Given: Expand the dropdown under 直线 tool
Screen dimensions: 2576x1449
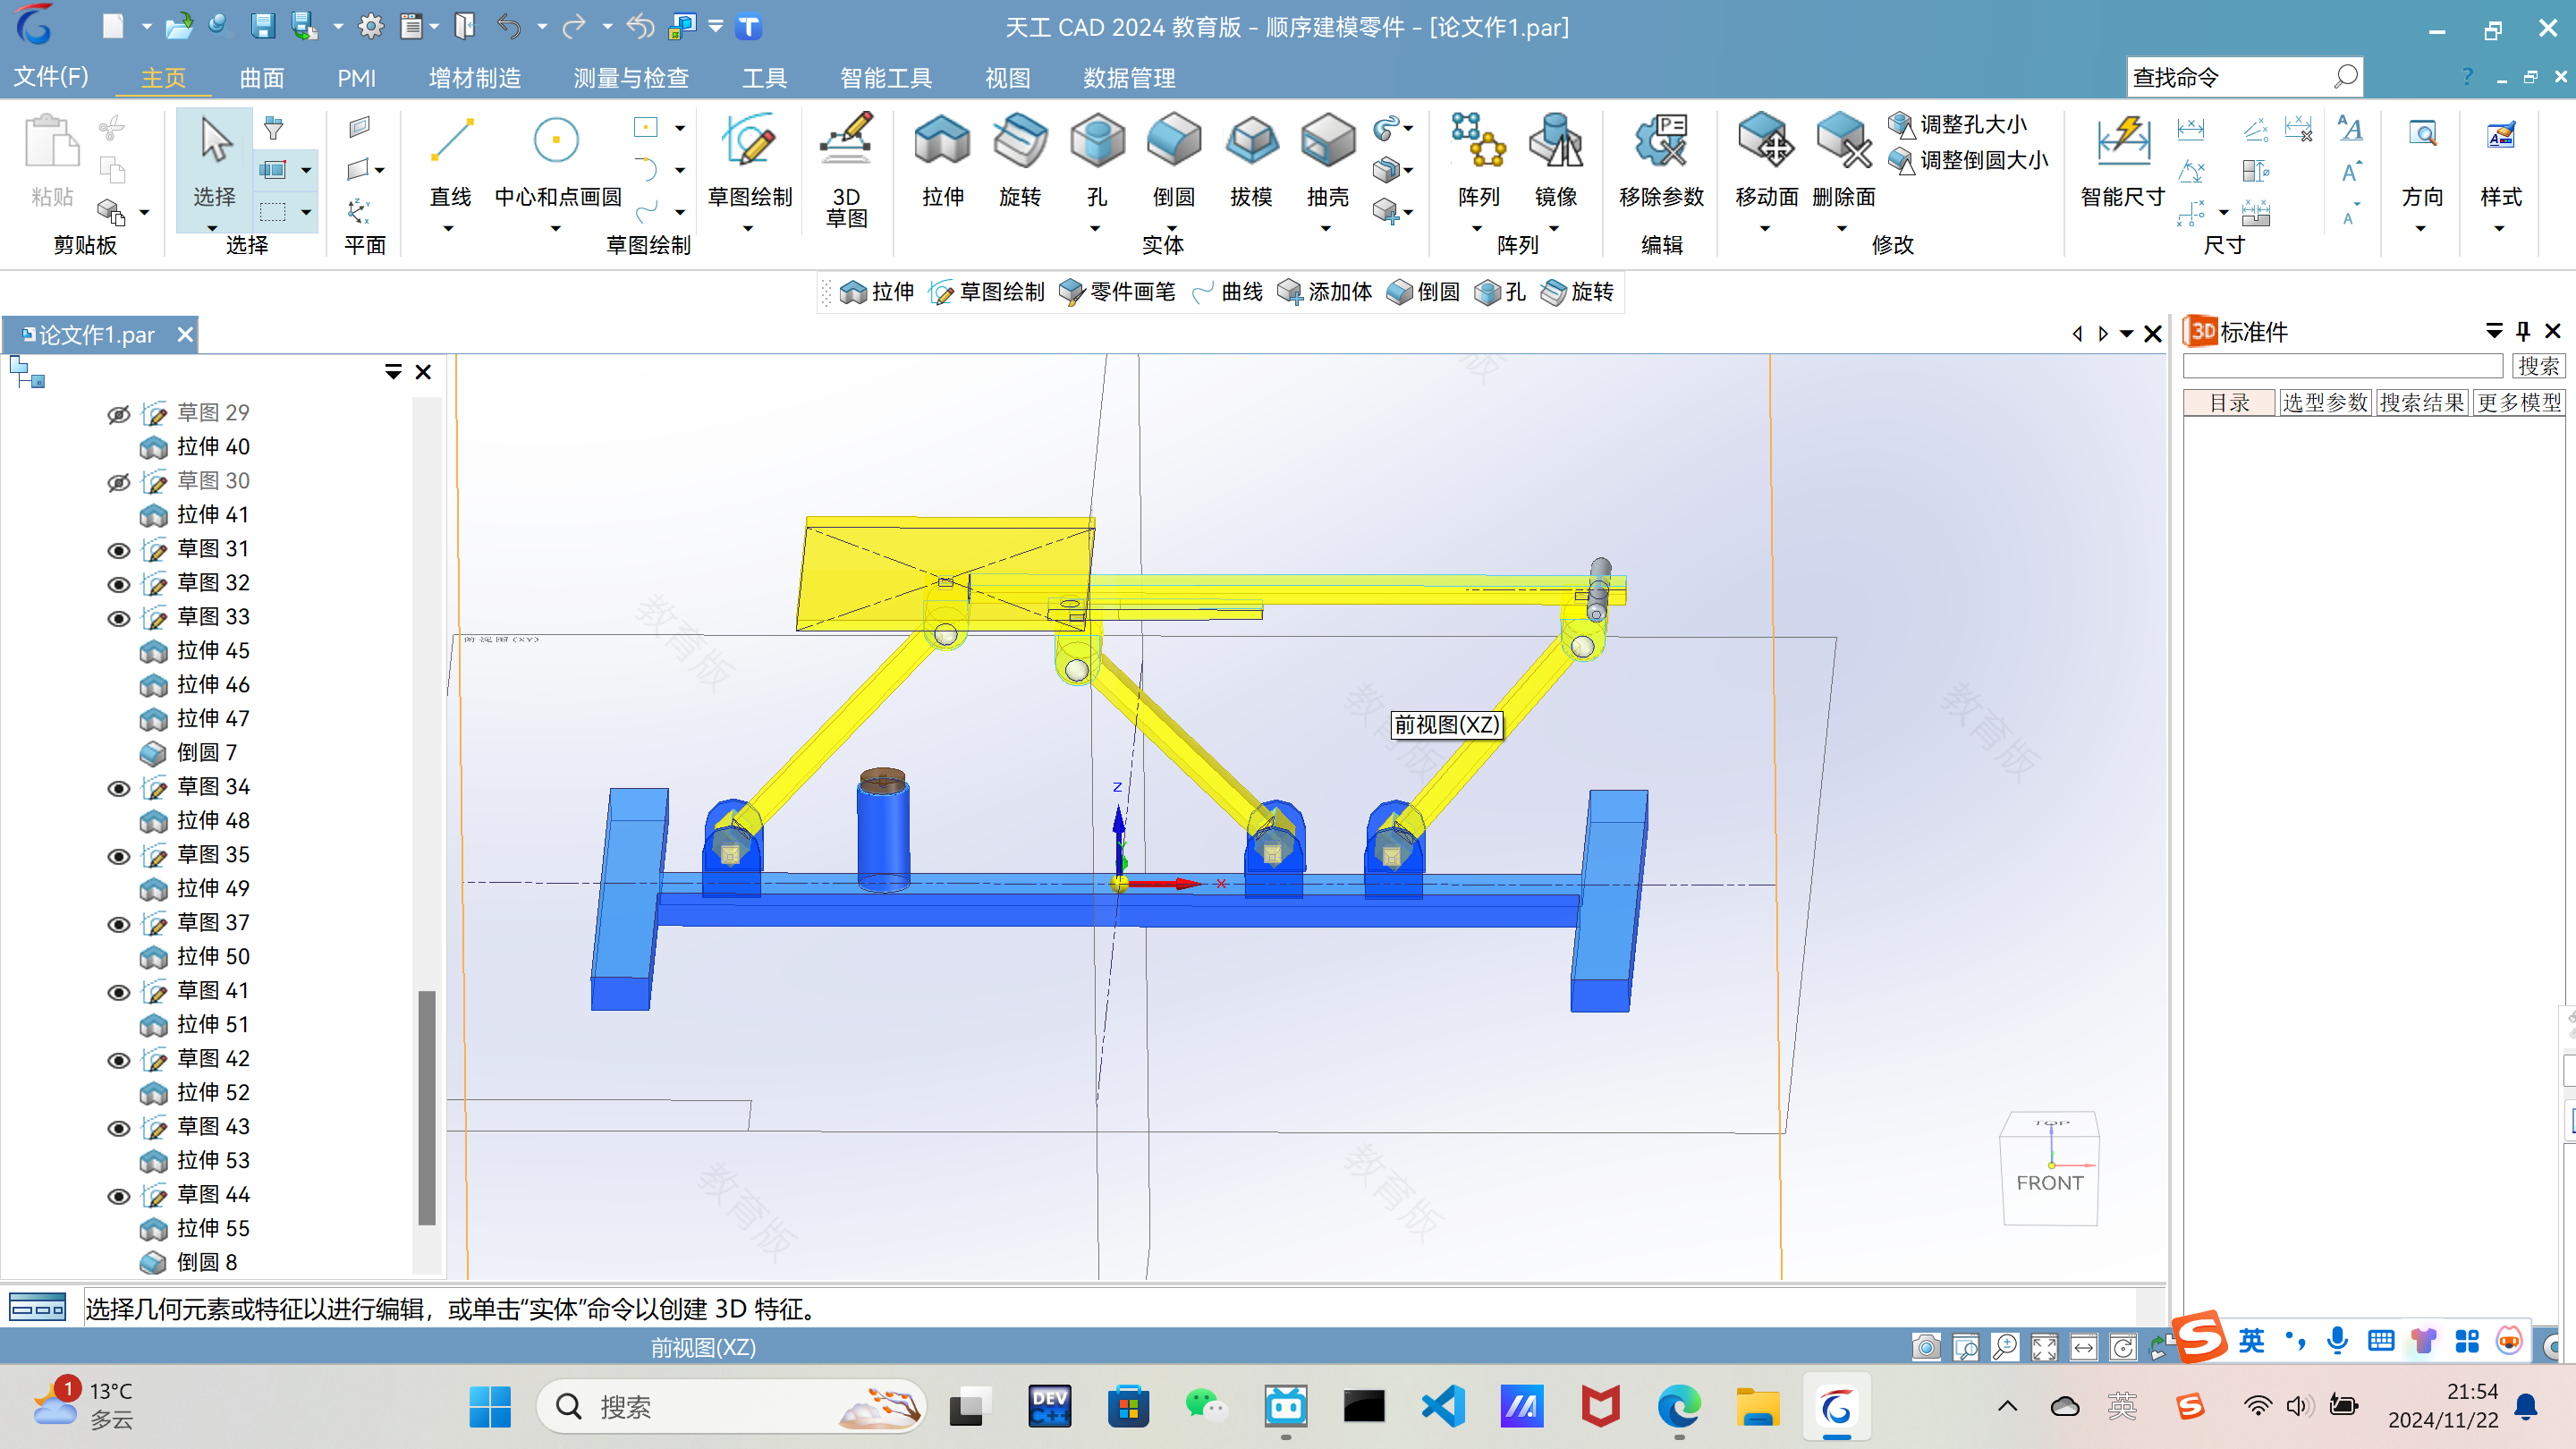Looking at the screenshot, I should click(x=448, y=229).
